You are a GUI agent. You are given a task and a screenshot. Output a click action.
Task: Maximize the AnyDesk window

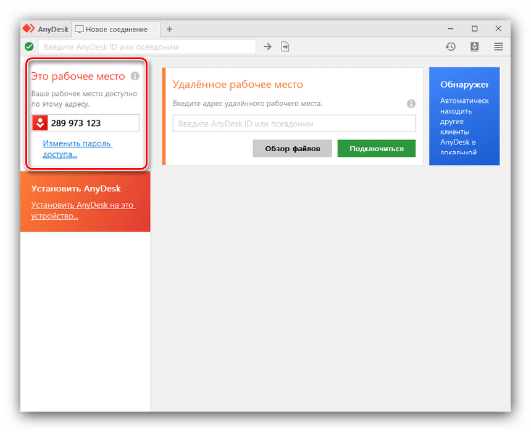[x=474, y=29]
